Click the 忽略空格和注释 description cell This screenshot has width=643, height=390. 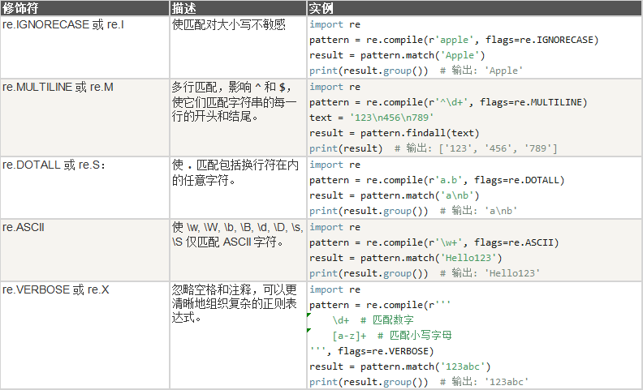(238, 335)
